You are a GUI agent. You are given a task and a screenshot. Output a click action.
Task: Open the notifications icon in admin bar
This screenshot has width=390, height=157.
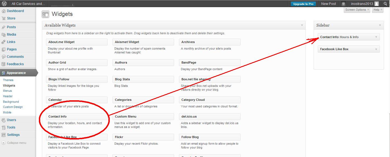coord(343,4)
